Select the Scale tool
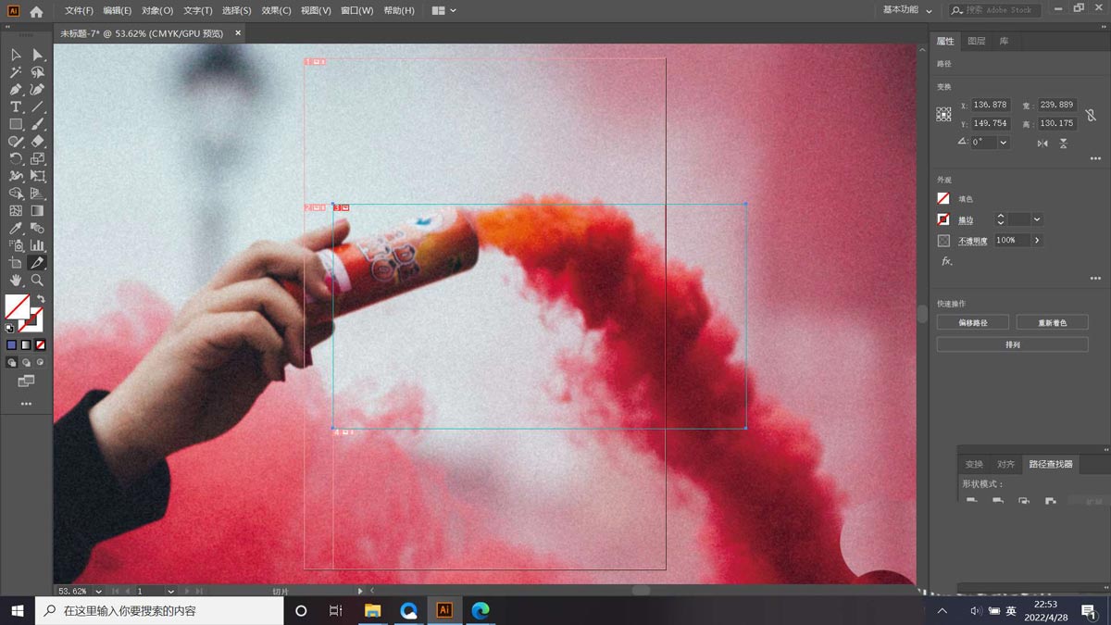 pos(37,159)
